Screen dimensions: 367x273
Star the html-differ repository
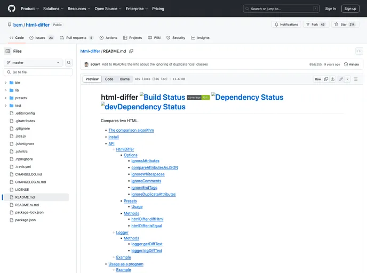click(345, 25)
